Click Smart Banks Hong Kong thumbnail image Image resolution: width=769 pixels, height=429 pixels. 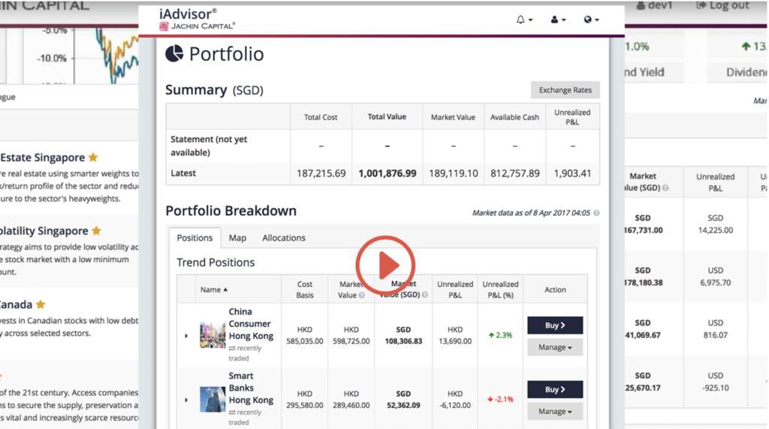[213, 399]
